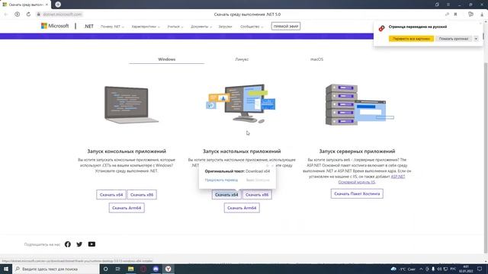This screenshot has height=274, width=488.
Task: Open ASP.NET Core IIS module link
Action: 357,182
